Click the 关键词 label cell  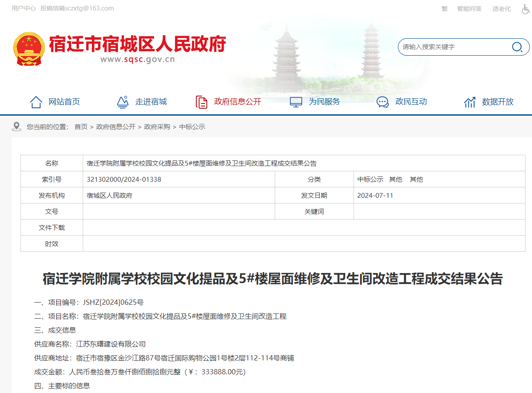tap(314, 212)
